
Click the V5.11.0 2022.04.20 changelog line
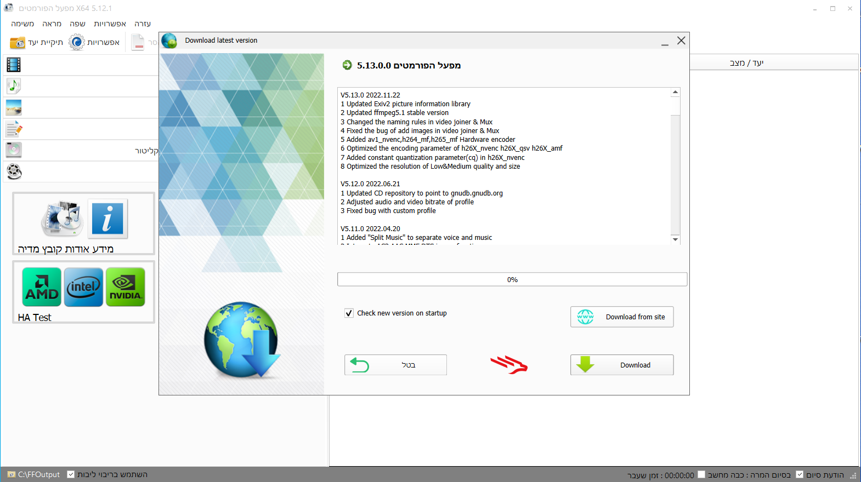pyautogui.click(x=370, y=229)
